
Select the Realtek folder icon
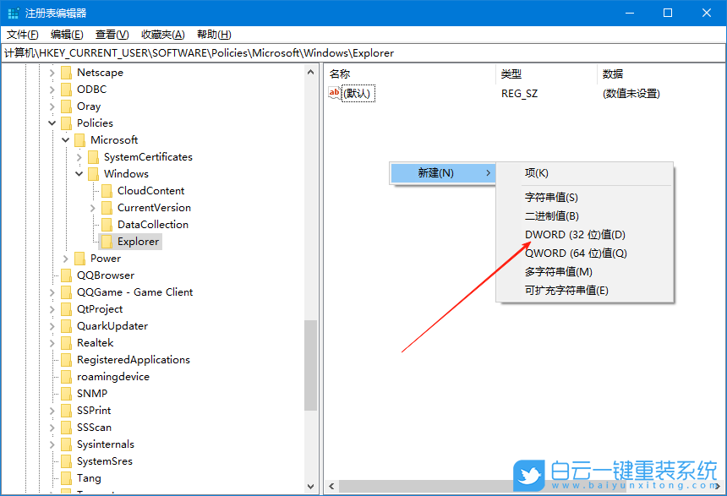click(x=66, y=342)
